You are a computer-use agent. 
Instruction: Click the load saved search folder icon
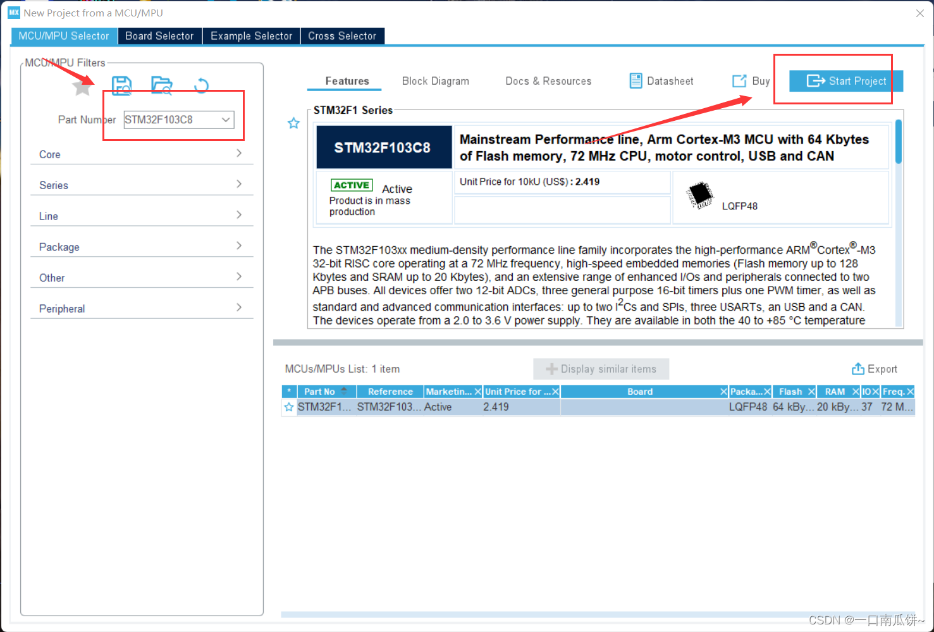pyautogui.click(x=162, y=85)
